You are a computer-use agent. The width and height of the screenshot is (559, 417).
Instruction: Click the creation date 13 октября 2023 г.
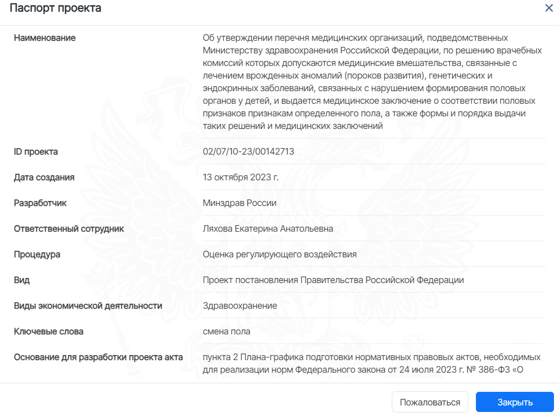coord(241,177)
